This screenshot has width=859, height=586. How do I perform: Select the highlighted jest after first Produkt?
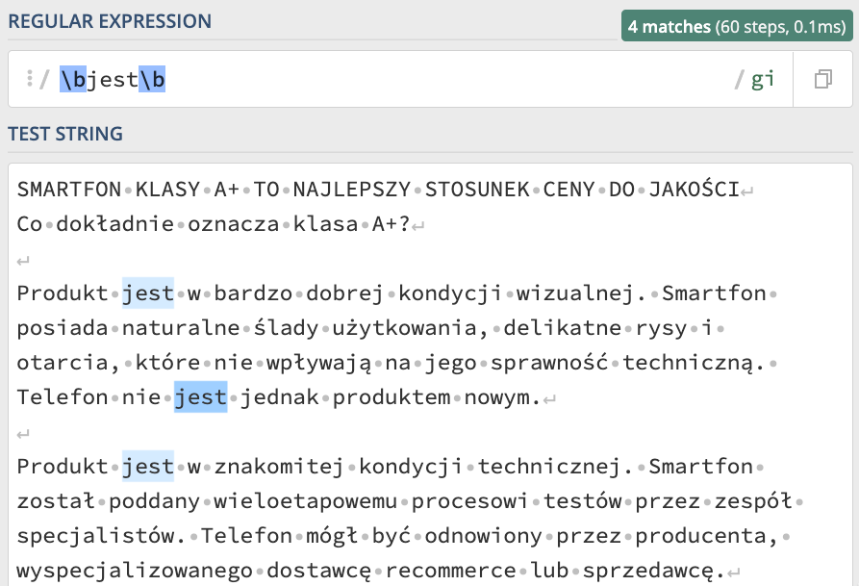(148, 293)
